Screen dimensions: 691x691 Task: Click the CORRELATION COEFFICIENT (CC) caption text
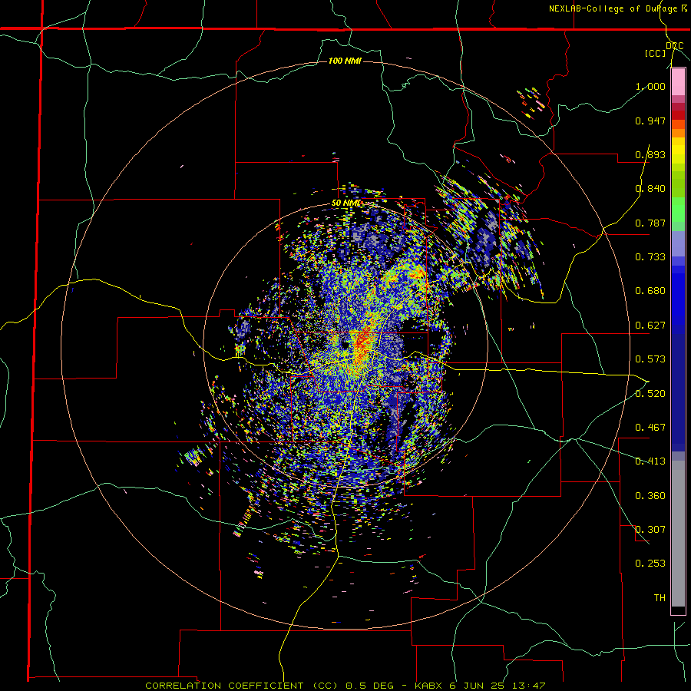pyautogui.click(x=243, y=686)
